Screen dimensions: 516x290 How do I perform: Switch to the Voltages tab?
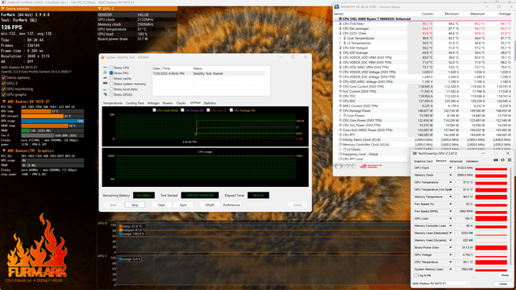[153, 103]
